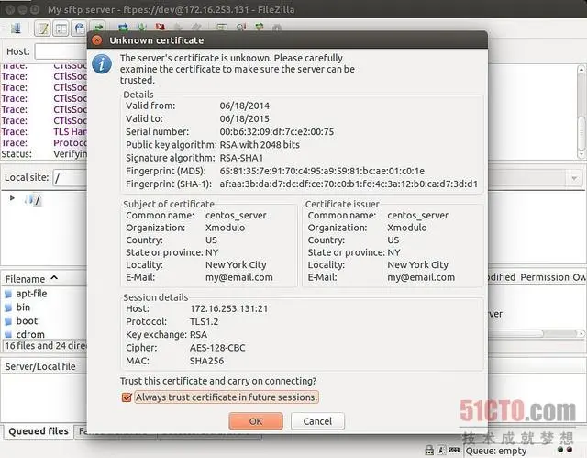Open the Site Manager toolbar icon
The height and width of the screenshot is (458, 587).
coord(16,28)
